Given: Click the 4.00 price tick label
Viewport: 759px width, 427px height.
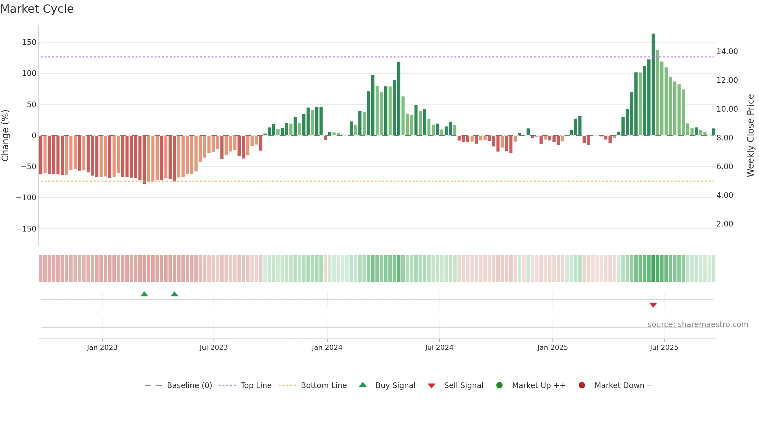Looking at the screenshot, I should pyautogui.click(x=725, y=195).
